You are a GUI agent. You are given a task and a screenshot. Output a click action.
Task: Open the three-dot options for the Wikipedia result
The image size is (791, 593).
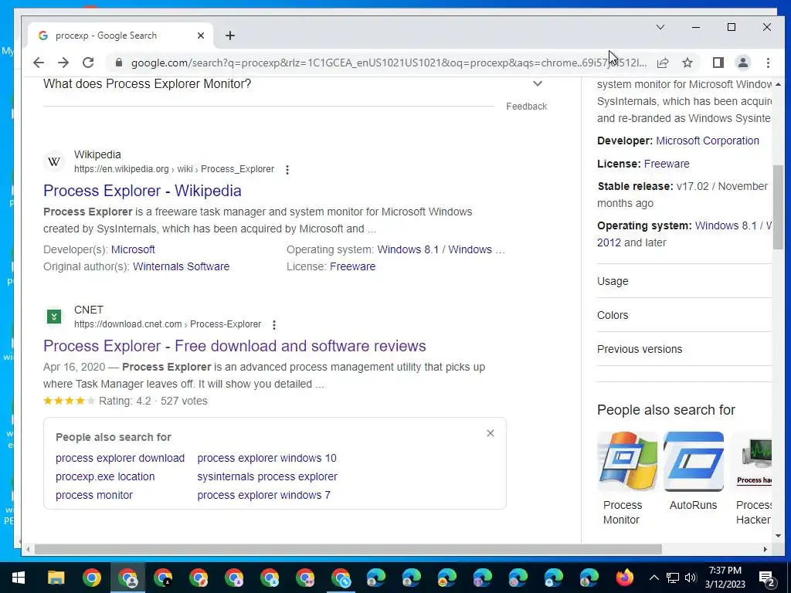point(287,170)
